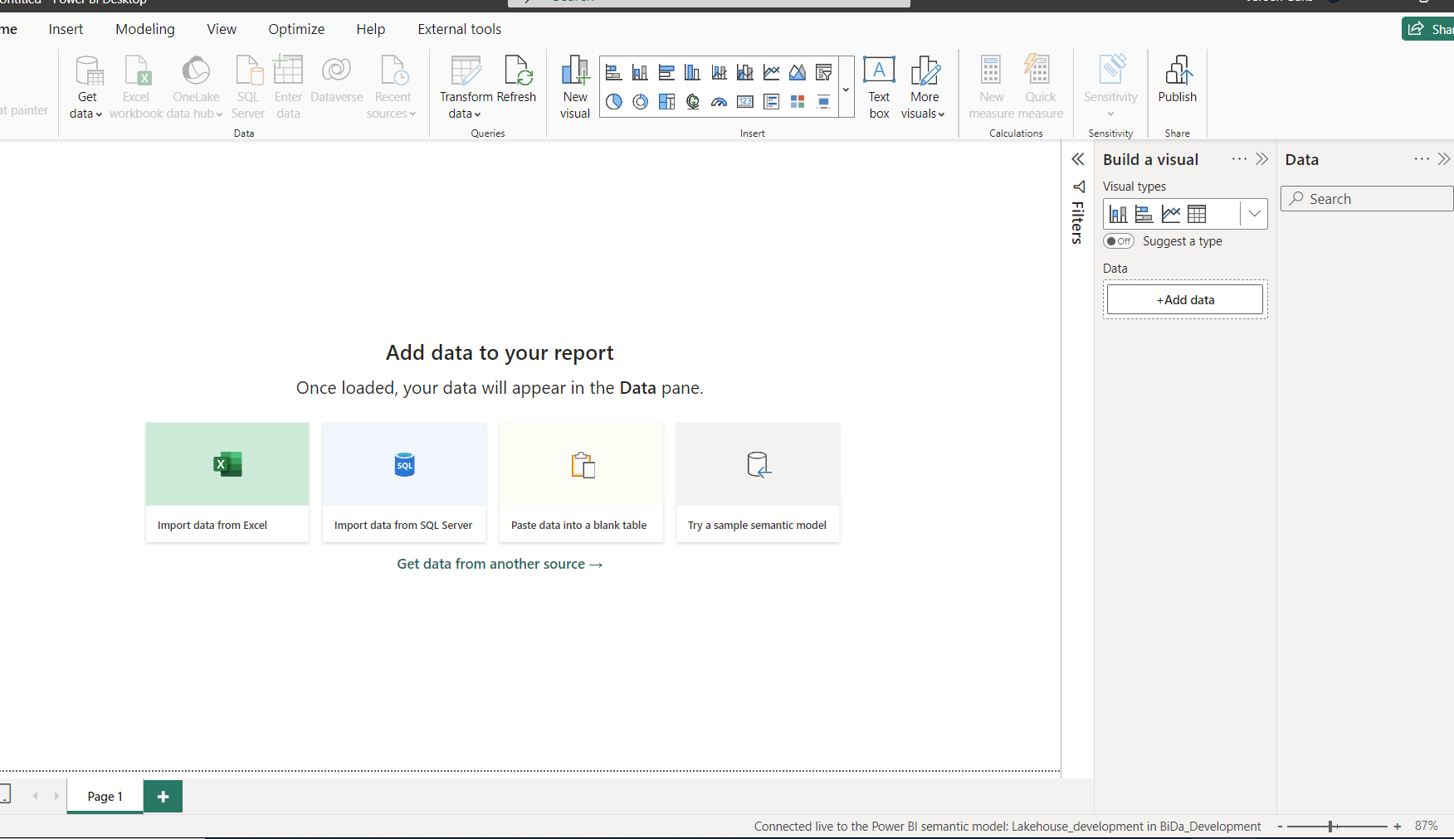The image size is (1454, 839).
Task: Insert a stacked bar chart from ribbon gallery
Action: point(613,73)
